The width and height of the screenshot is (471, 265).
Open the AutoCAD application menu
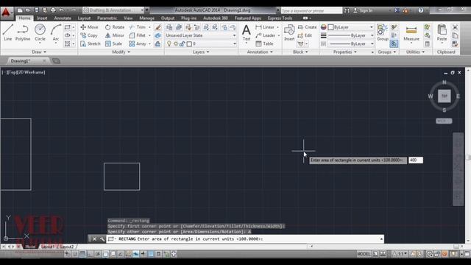6,13
